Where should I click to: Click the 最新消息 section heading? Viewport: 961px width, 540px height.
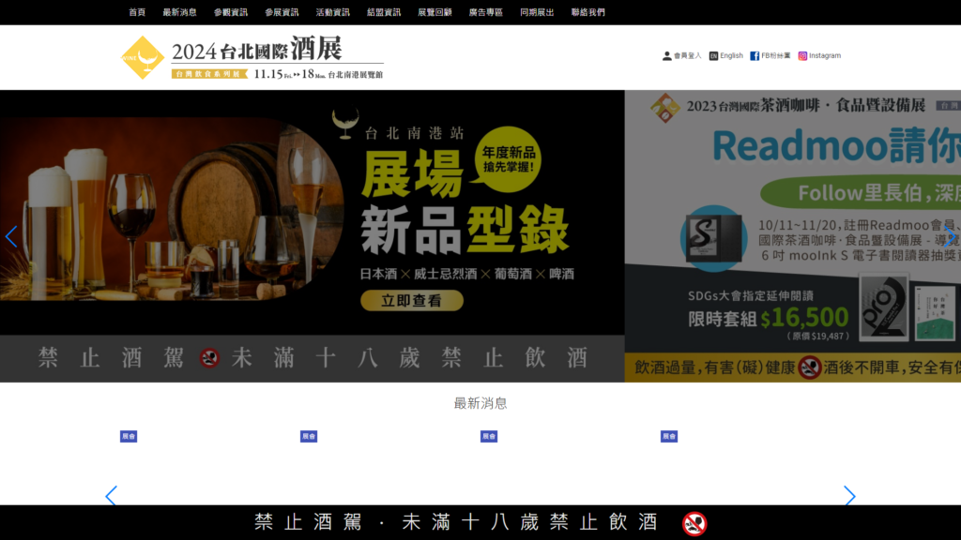tap(480, 403)
